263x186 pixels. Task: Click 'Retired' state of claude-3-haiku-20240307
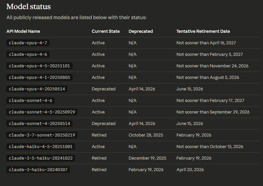(x=99, y=170)
